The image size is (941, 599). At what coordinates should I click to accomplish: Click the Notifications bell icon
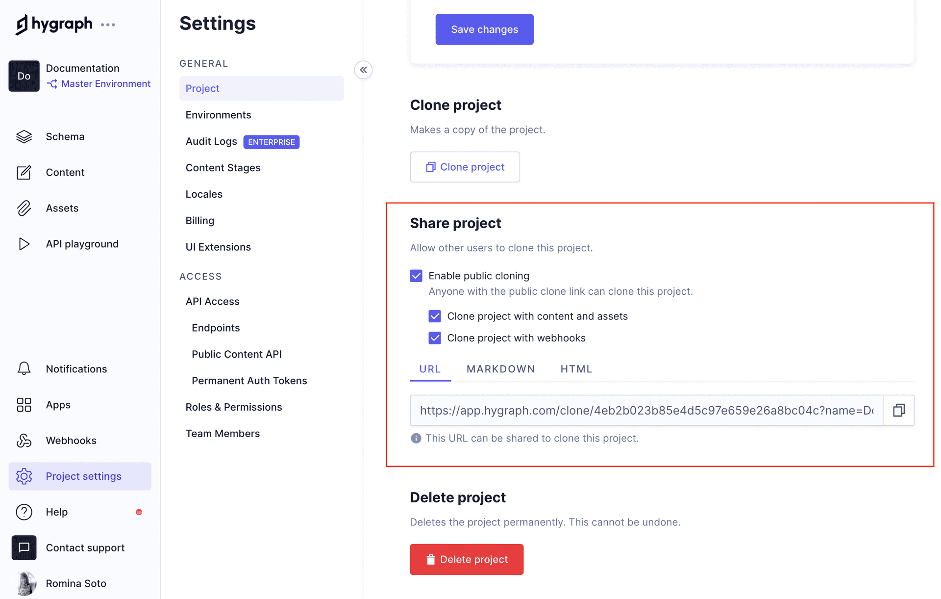[x=24, y=368]
